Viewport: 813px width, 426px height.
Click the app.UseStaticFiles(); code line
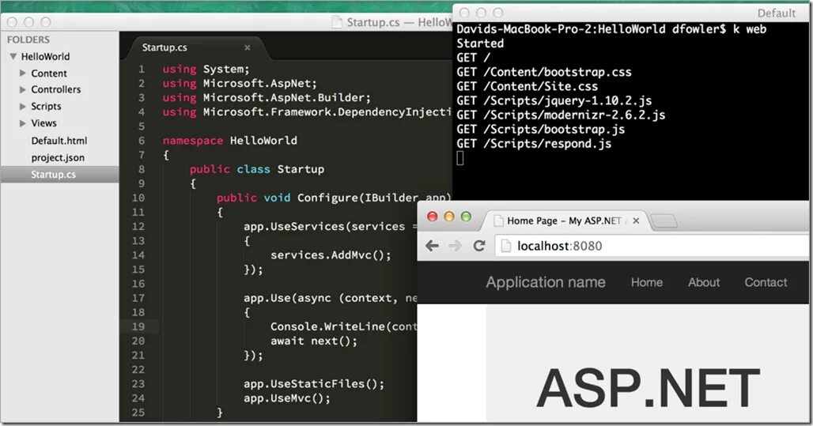point(314,384)
